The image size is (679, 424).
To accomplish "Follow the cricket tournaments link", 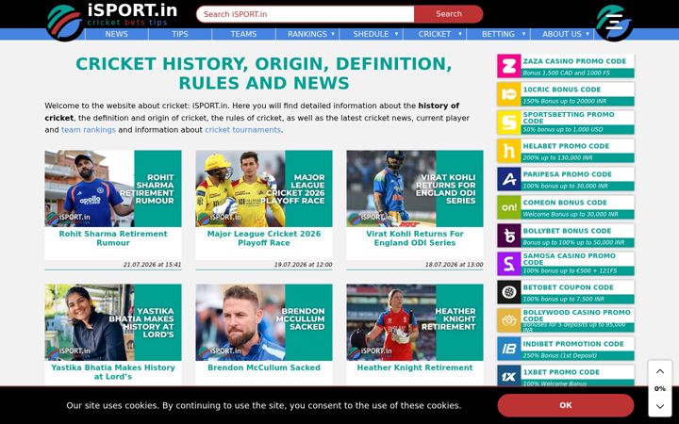I will 243,130.
